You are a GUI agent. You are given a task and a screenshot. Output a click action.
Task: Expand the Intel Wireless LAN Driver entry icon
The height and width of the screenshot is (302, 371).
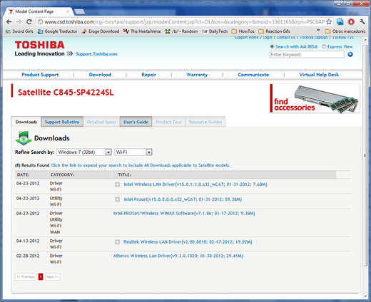117,184
